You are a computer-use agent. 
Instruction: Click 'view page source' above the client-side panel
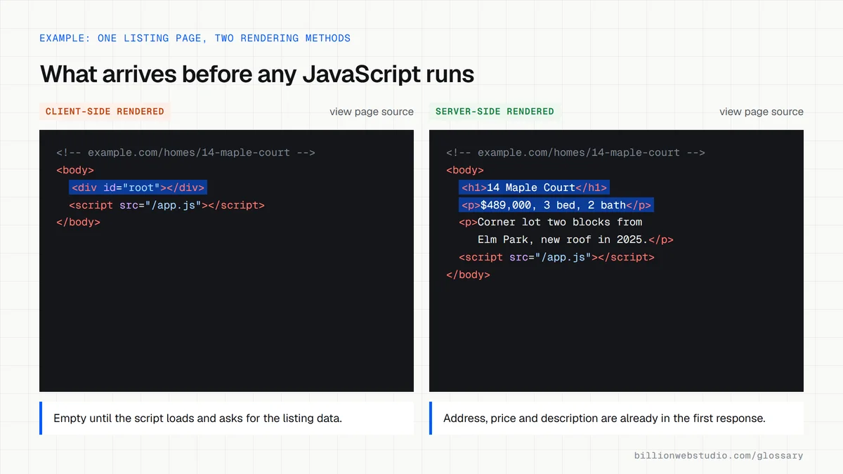[x=372, y=112]
